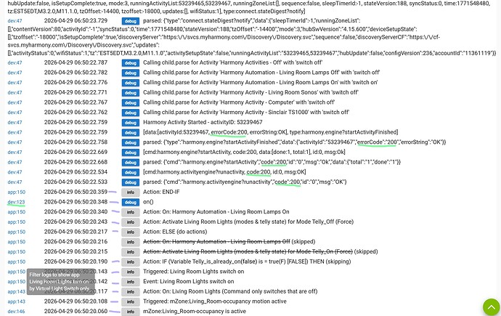Select text 'mZone:Living_Room-occupancy is active'

(195, 311)
